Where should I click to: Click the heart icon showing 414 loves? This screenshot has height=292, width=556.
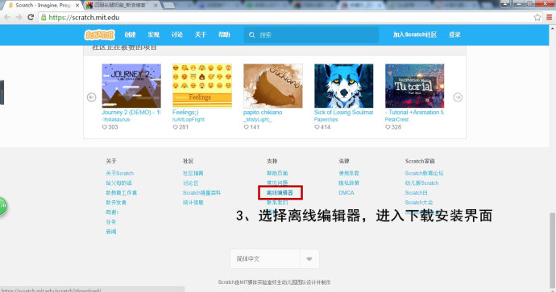coord(317,127)
